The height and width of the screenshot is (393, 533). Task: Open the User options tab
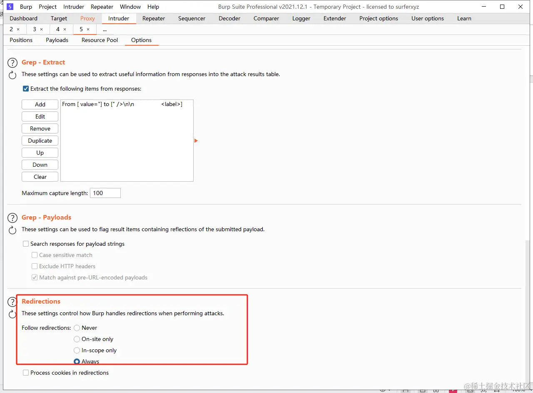[428, 18]
